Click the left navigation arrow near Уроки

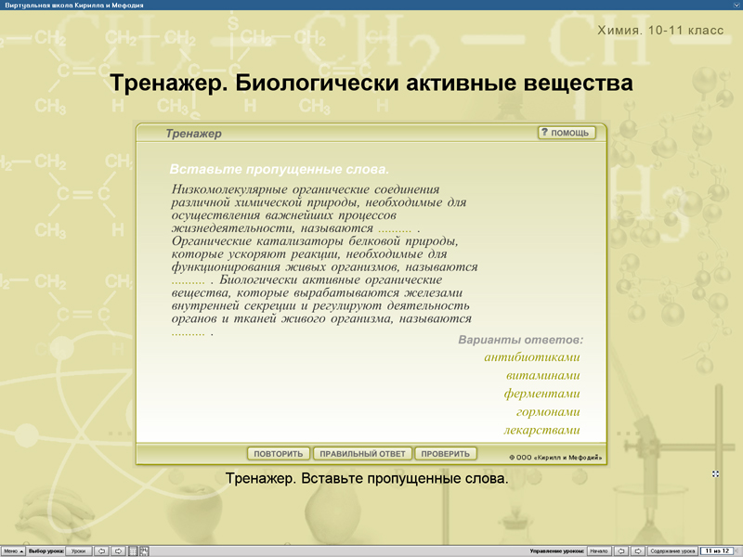[x=102, y=550]
